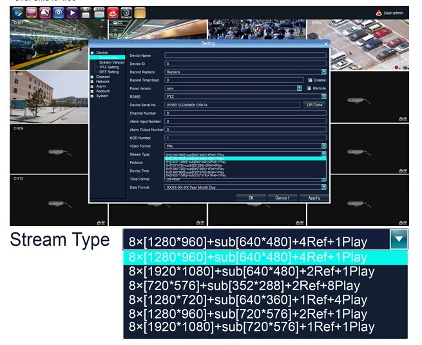
Task: Pick highlighted 1280*960 4Ref+1Play in enlarged list
Action: click(x=265, y=257)
